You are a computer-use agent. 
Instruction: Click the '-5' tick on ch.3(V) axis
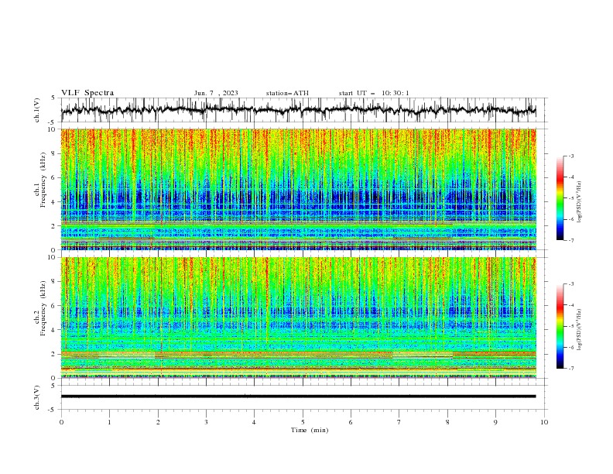click(53, 410)
